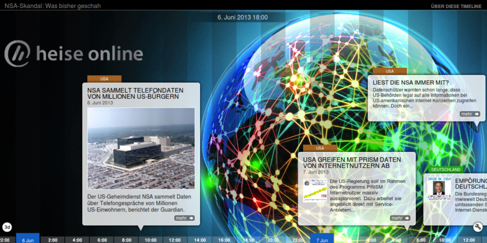
Task: Click mehr on NSA Telefondaten card
Action: [x=185, y=218]
